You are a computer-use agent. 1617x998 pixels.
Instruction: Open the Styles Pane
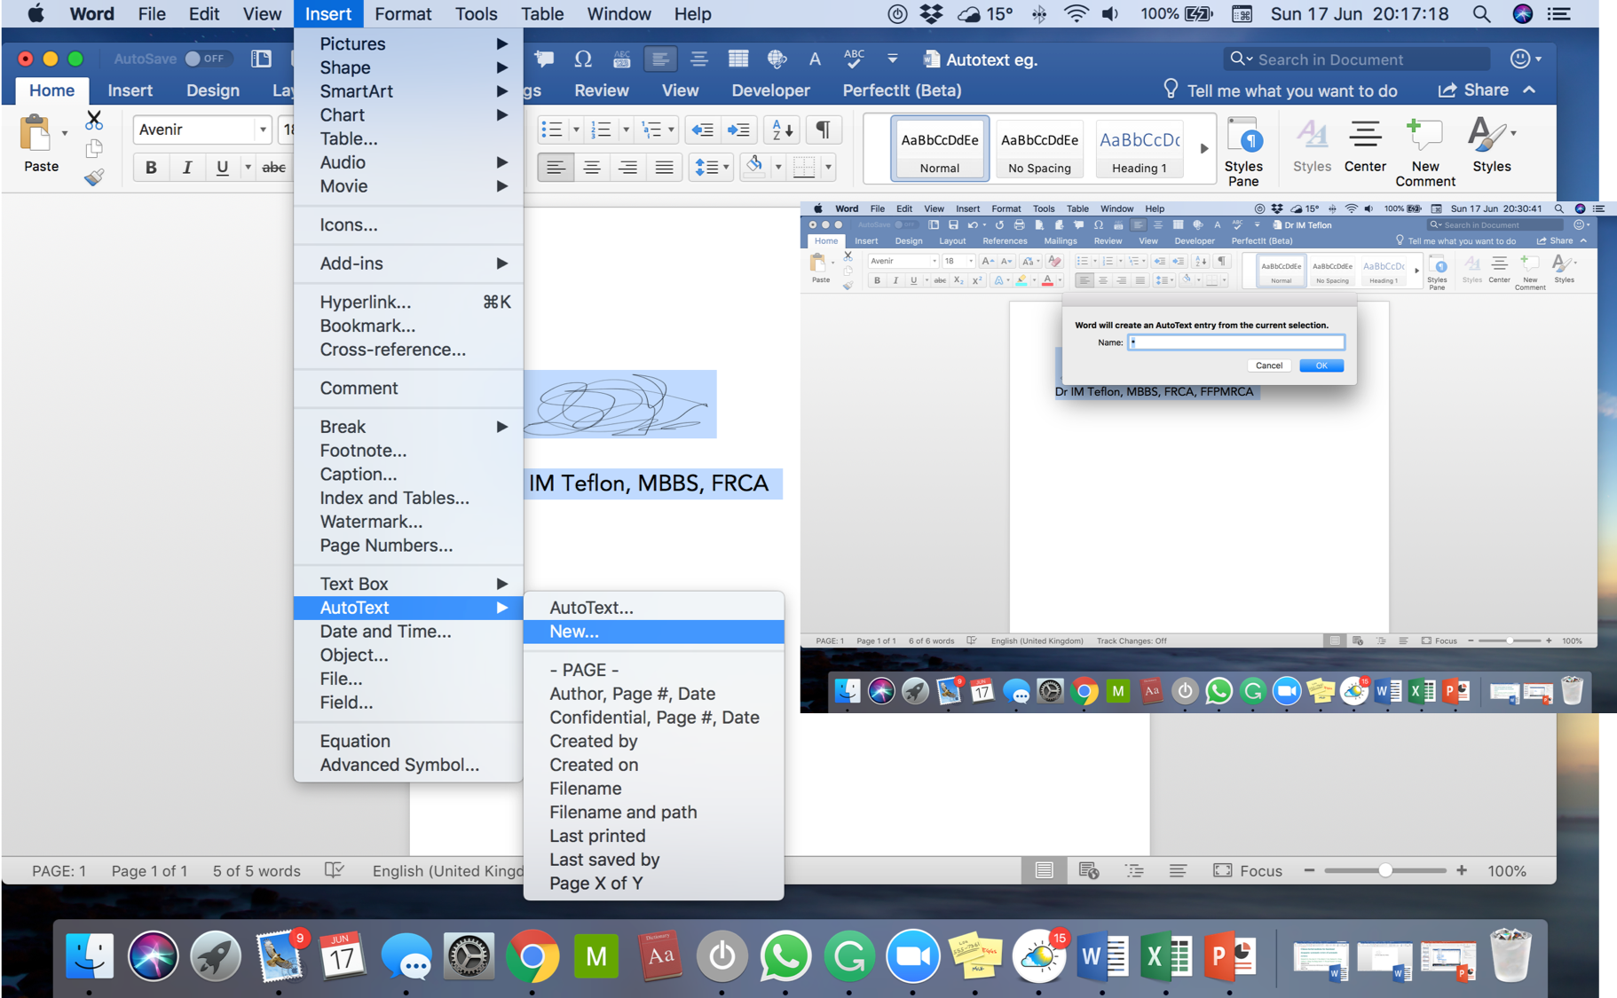point(1243,151)
